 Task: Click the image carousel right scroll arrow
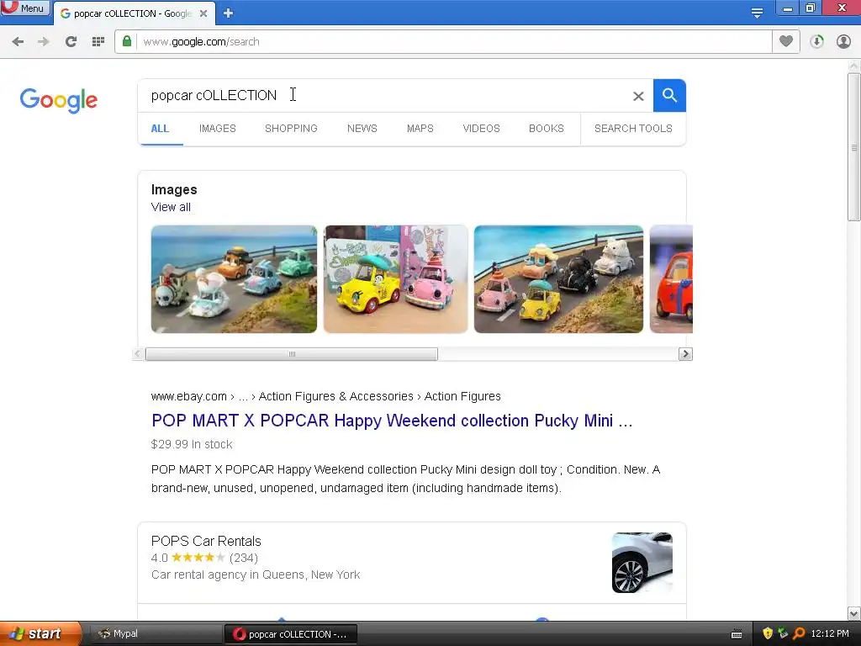(x=685, y=354)
